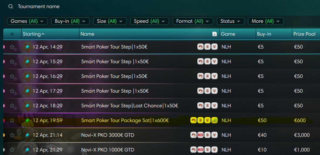Click the info icon in Name column header
The image size is (320, 155).
pyautogui.click(x=214, y=34)
